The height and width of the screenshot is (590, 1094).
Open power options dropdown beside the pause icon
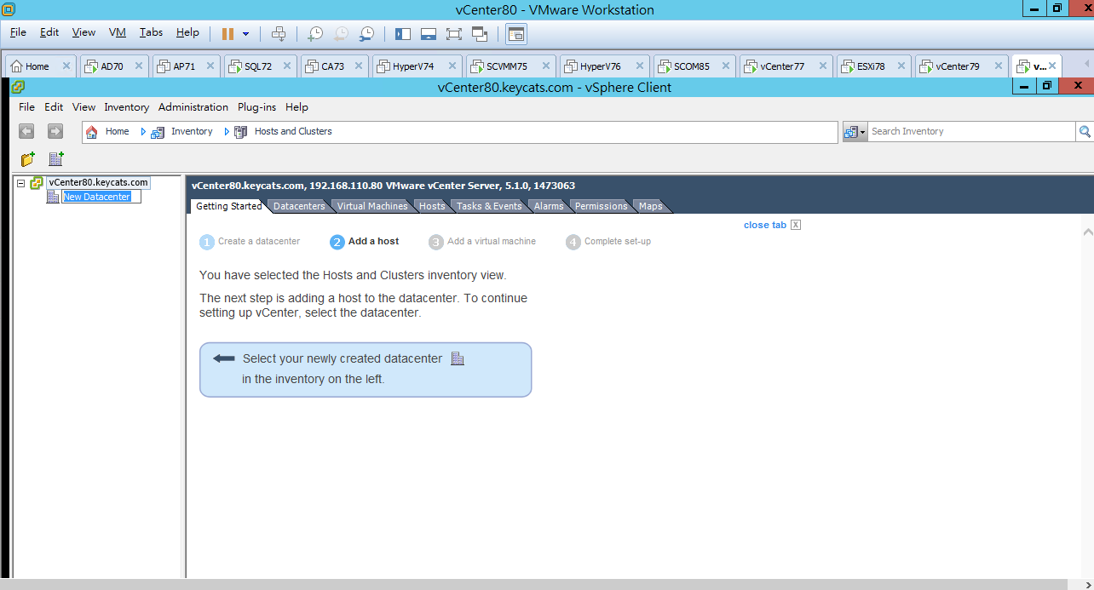coord(246,34)
